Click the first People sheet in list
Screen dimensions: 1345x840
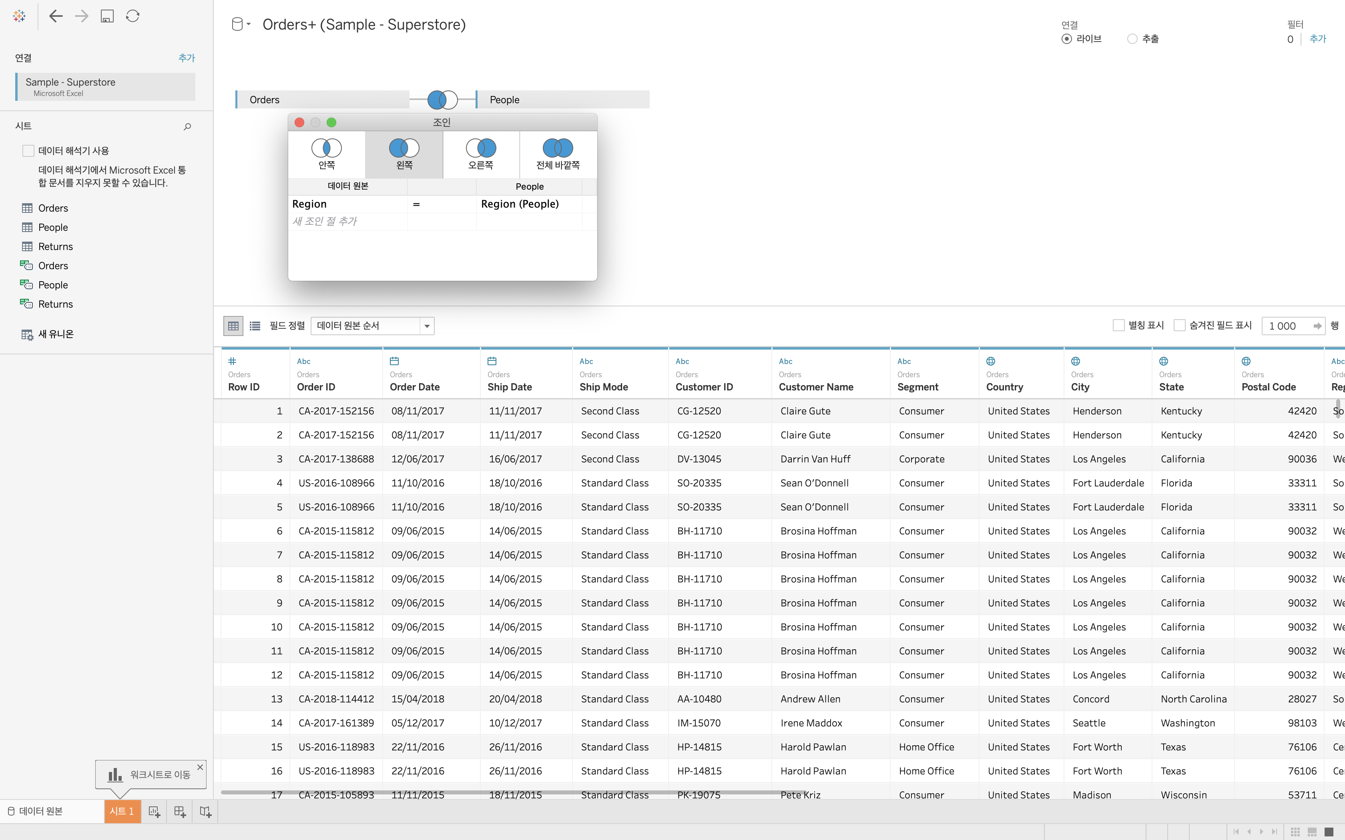[53, 228]
